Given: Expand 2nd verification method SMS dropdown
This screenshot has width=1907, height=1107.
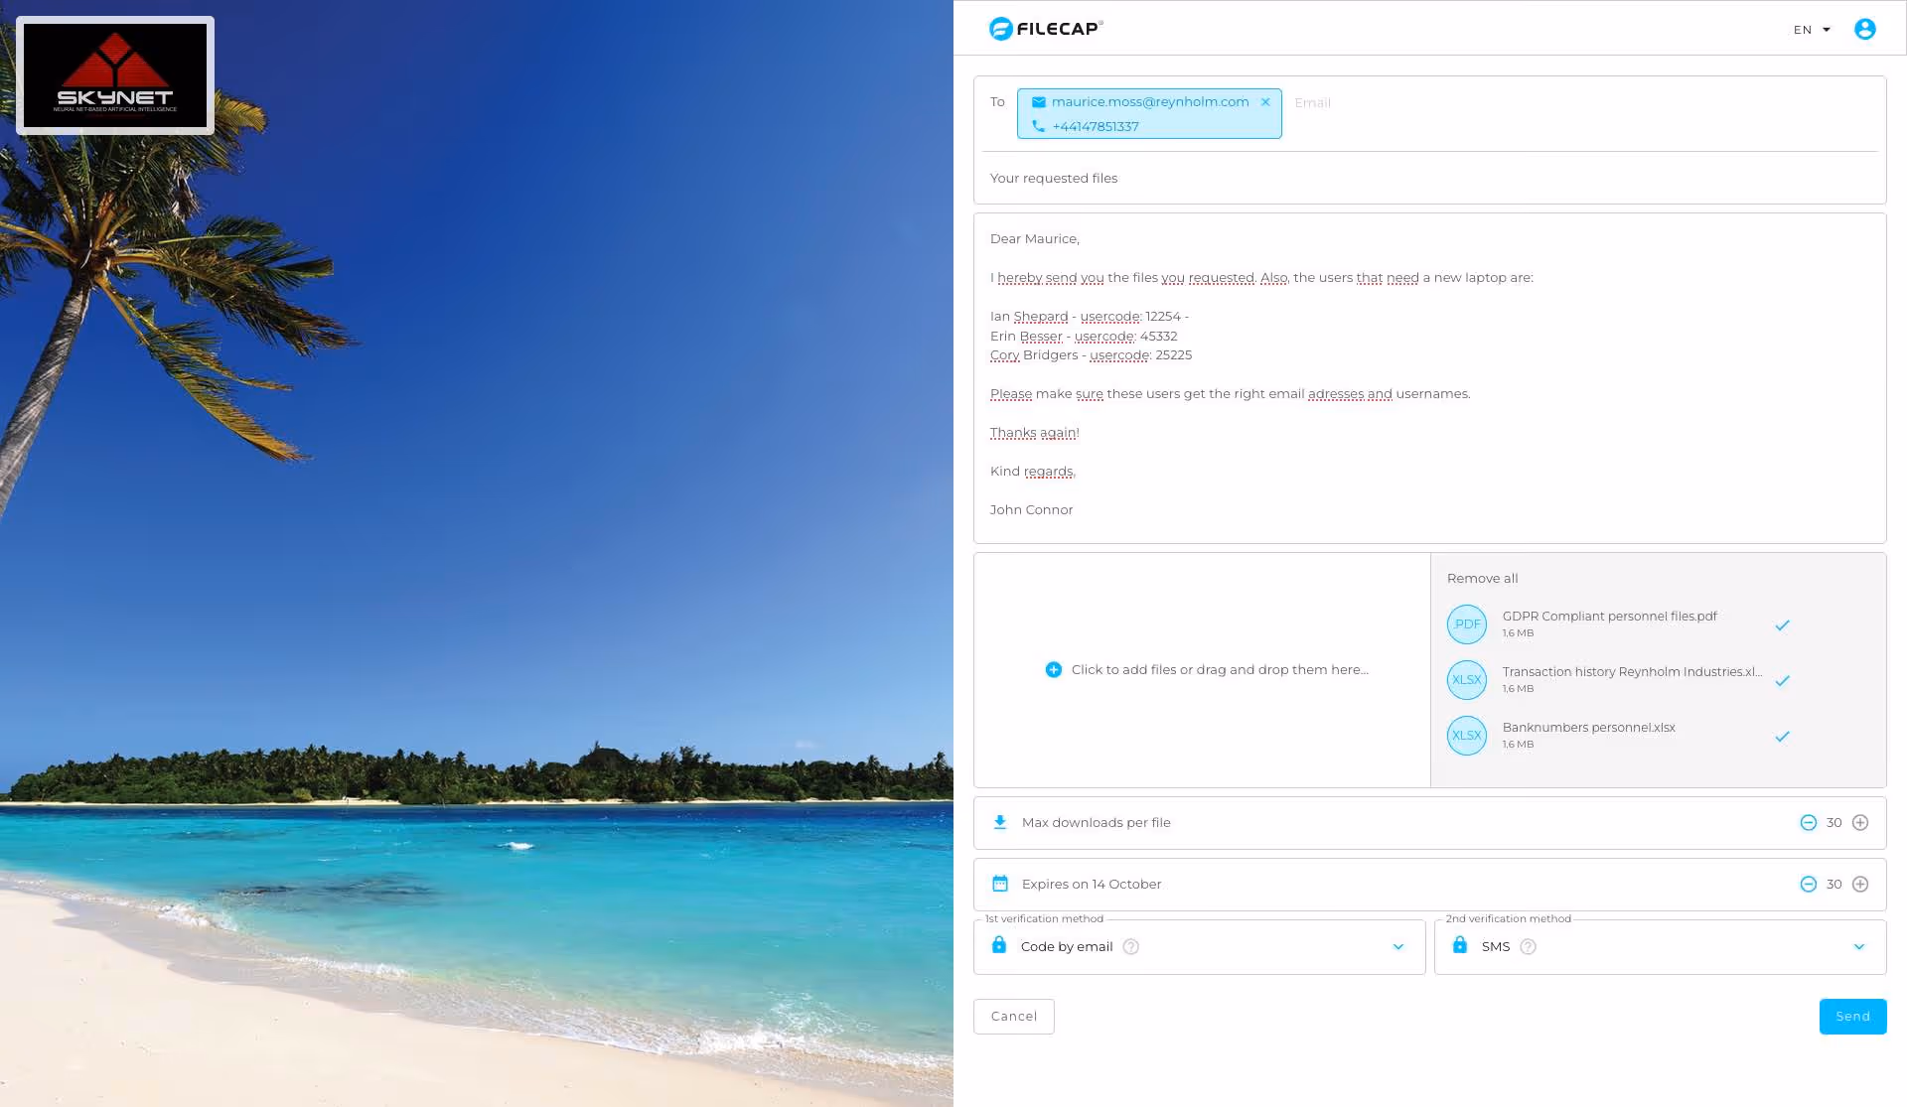Looking at the screenshot, I should 1859,947.
